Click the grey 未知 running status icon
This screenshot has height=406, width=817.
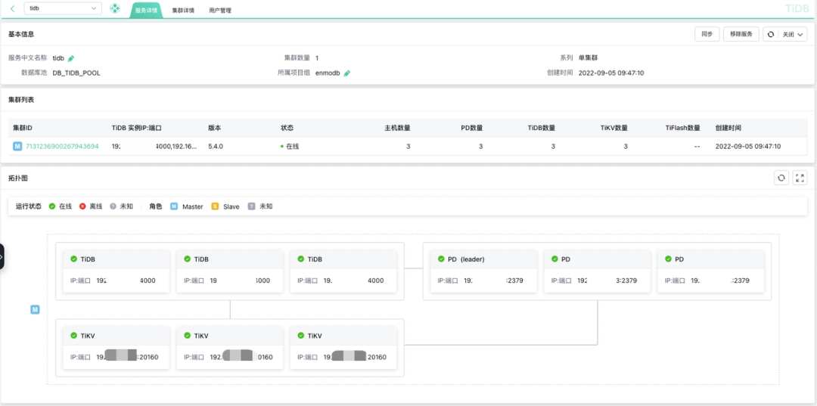click(x=113, y=206)
